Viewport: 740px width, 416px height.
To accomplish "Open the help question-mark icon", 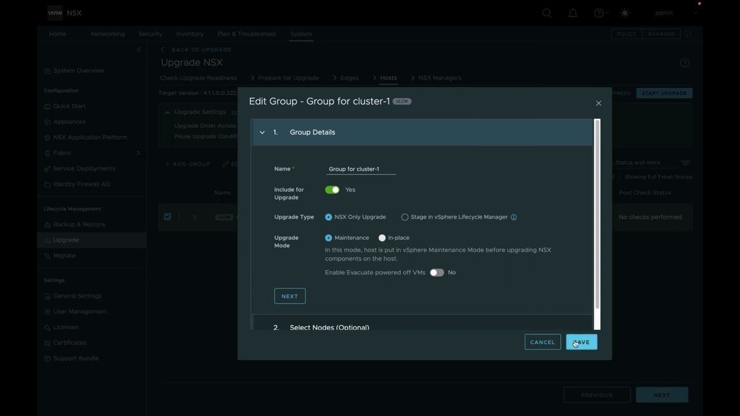I will [598, 13].
